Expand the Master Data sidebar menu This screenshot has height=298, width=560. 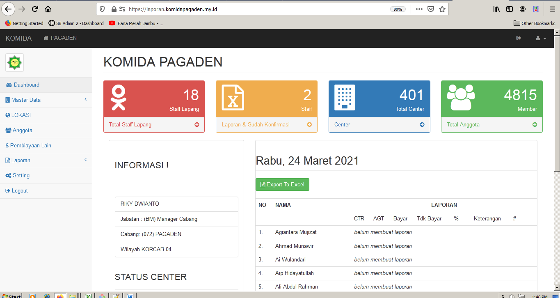pos(25,100)
